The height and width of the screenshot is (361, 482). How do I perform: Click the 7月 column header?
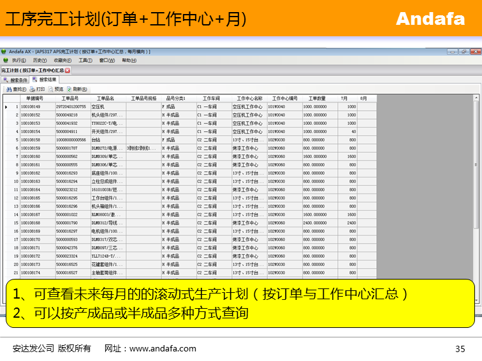coord(344,99)
